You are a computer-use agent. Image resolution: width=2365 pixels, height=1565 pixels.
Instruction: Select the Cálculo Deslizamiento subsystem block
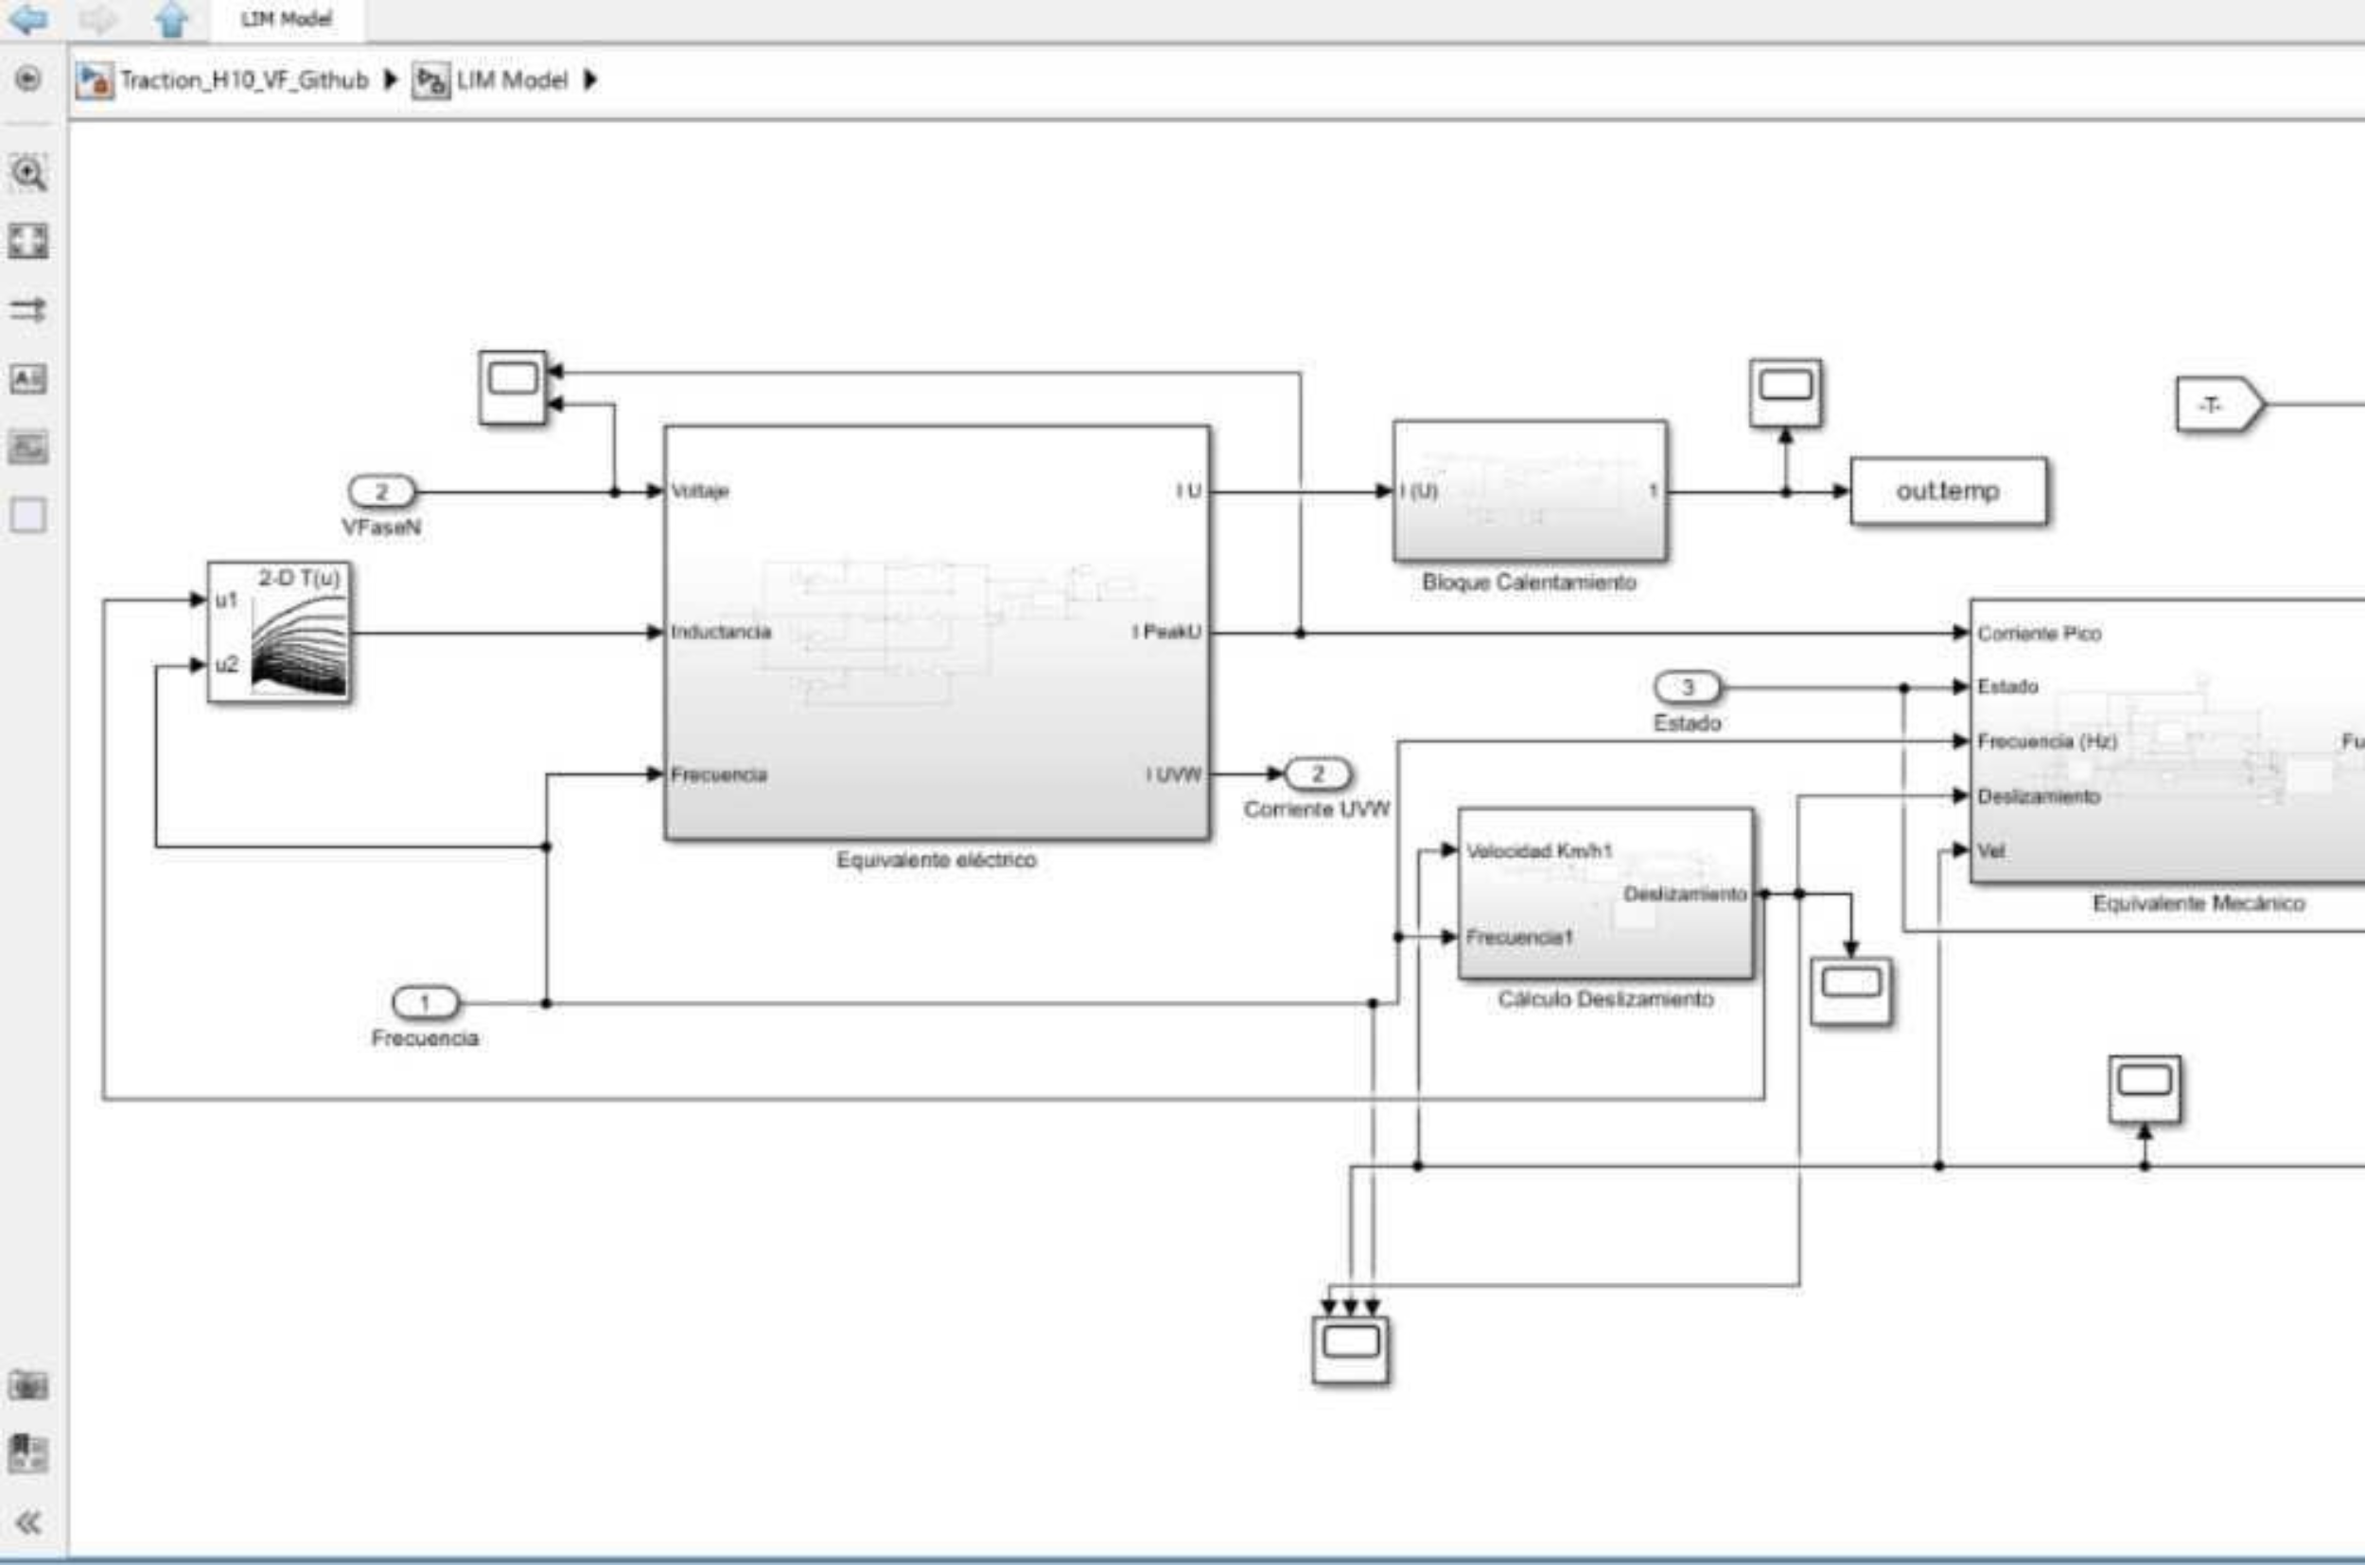tap(1605, 894)
